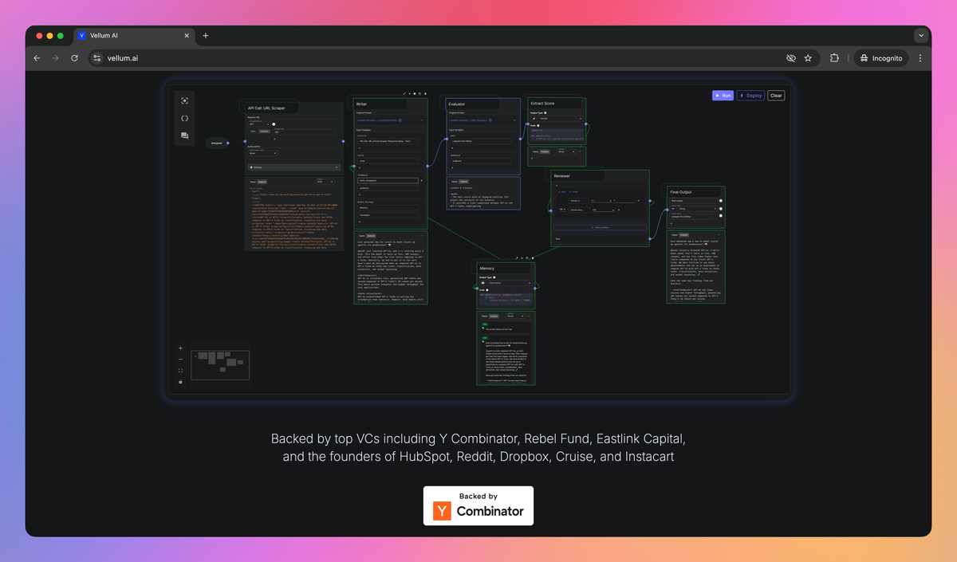Add a Group in the Reviewer node
Viewport: 957px width, 562px height.
point(573,192)
